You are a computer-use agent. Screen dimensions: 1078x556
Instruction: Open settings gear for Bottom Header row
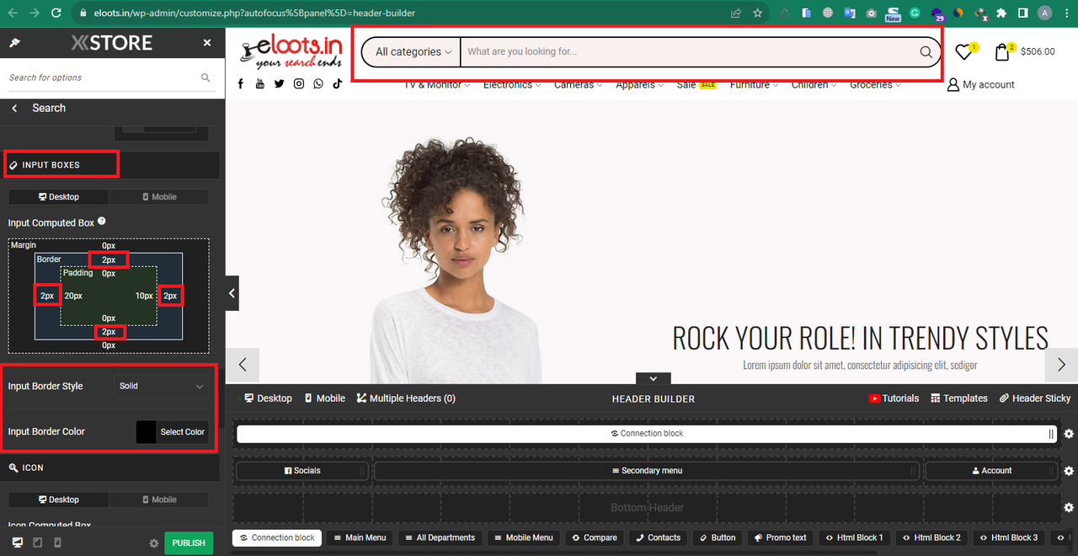click(1069, 508)
